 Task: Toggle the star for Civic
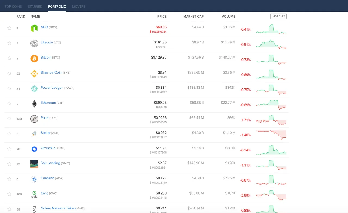point(9,194)
